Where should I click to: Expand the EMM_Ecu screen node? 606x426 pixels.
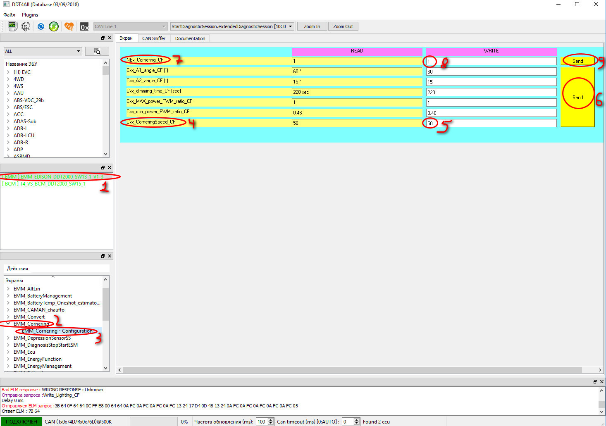tap(8, 352)
